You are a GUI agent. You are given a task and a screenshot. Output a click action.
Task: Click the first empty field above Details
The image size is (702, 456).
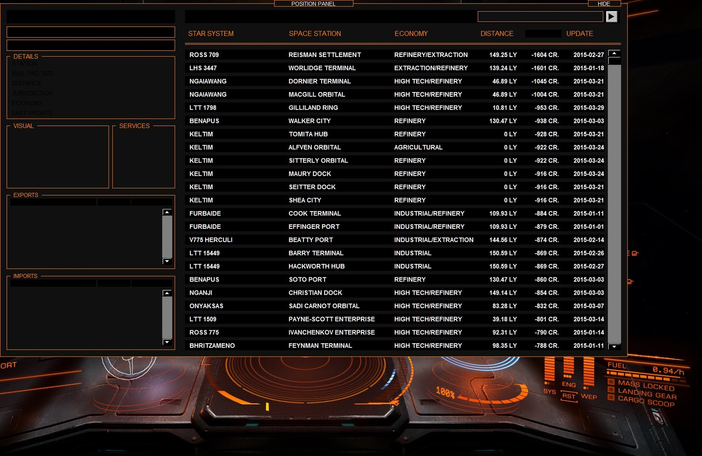point(91,32)
